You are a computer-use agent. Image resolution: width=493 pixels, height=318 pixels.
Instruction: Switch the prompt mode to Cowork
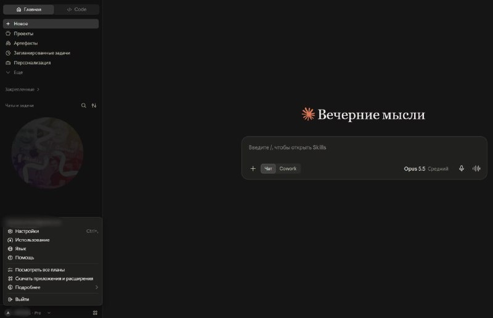(x=288, y=169)
